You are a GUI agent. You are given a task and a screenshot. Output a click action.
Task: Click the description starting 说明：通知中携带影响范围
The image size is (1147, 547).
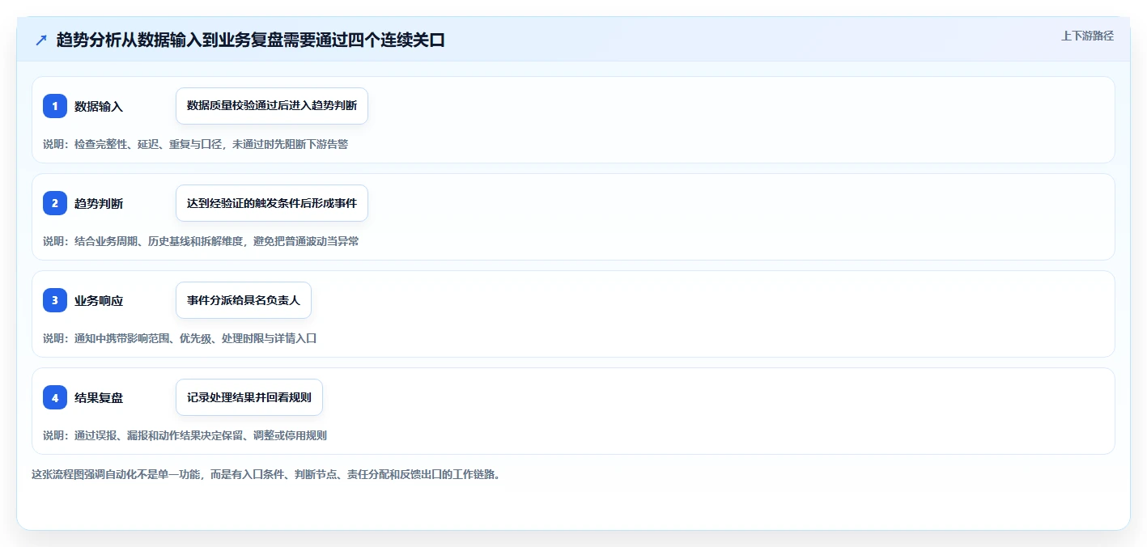(180, 338)
